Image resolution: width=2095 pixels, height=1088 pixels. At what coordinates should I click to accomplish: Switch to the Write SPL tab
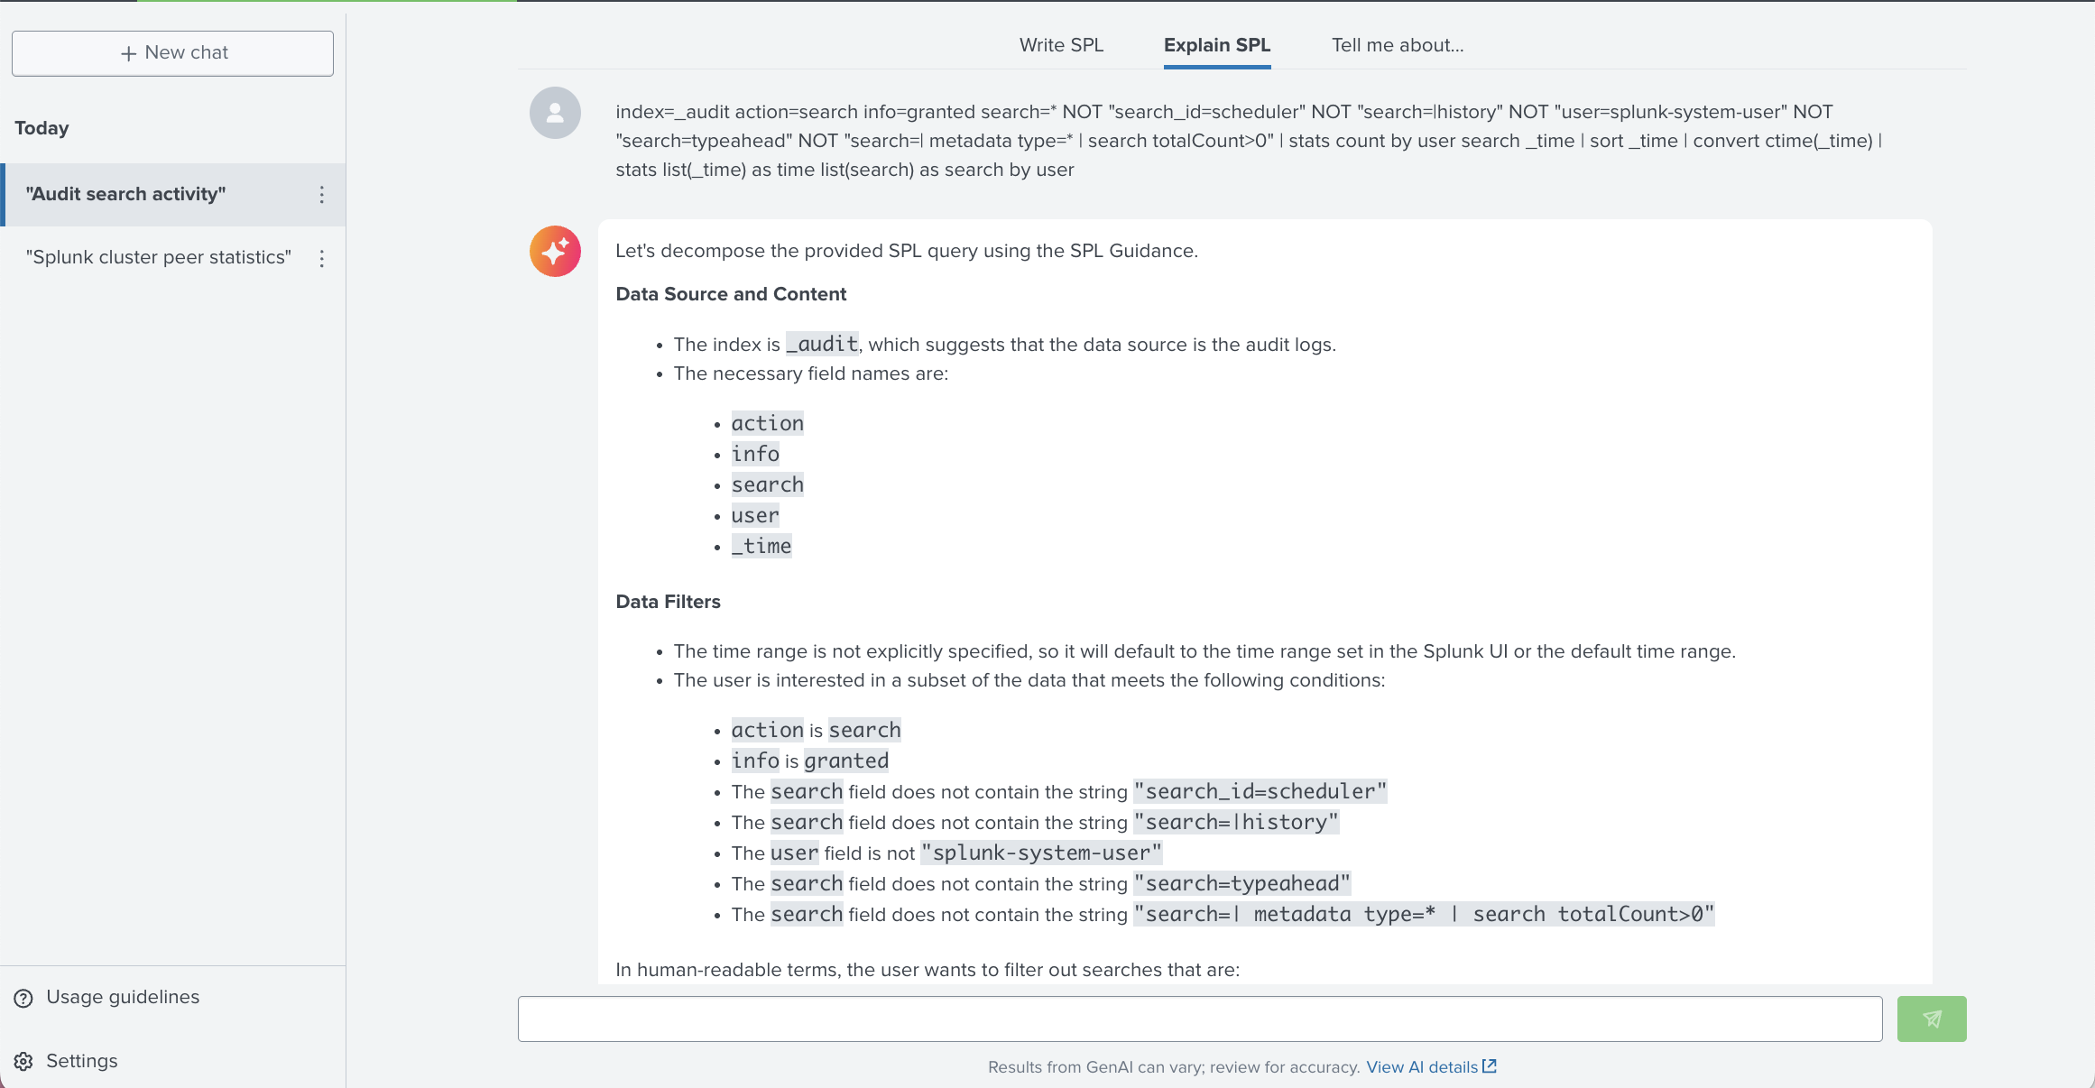[1061, 45]
